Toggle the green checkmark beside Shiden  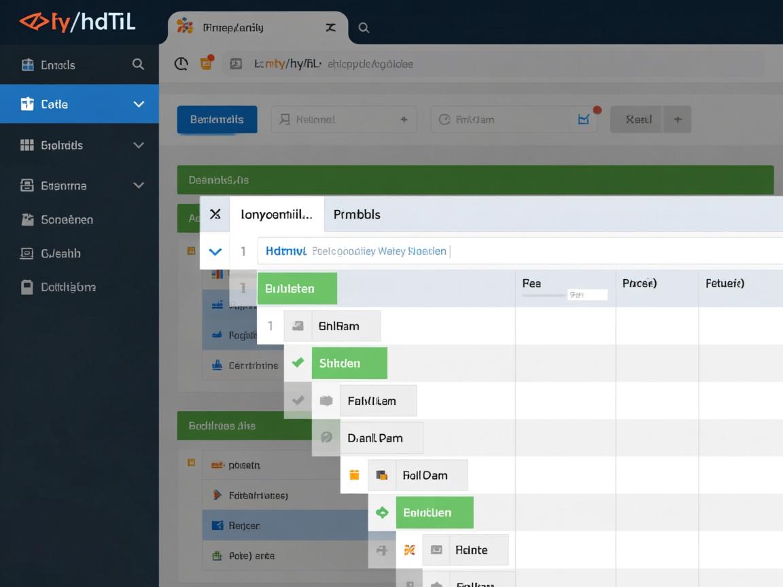[298, 363]
